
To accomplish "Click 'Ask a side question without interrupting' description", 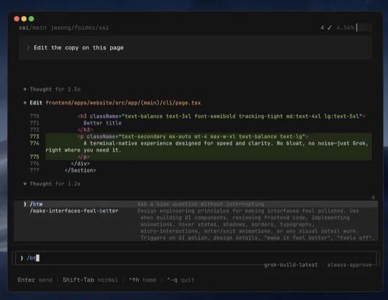I will pos(201,204).
